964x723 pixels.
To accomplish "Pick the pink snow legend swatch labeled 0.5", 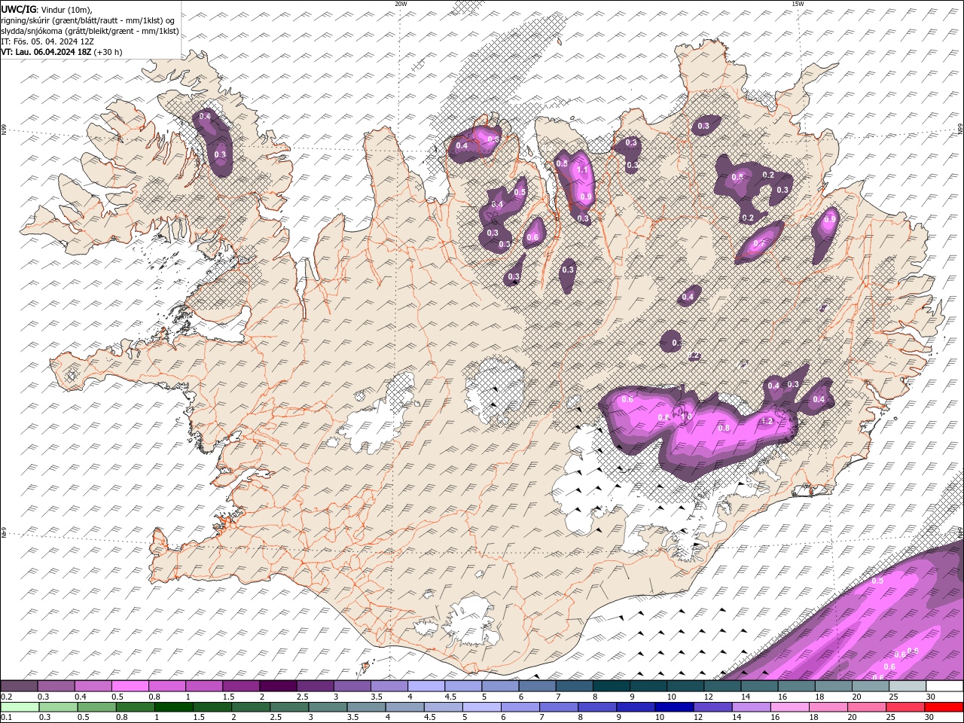I will point(130,686).
